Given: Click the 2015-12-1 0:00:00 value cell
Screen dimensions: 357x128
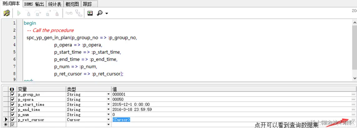Looking at the screenshot, I should coord(231,104).
